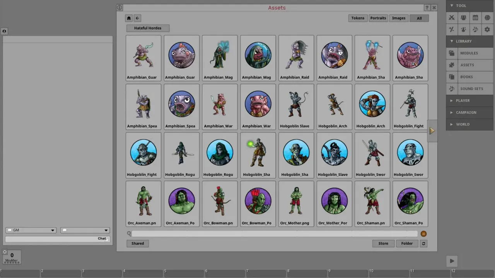Click the Assets puzzle-piece icon
Image resolution: width=495 pixels, height=278 pixels.
click(452, 65)
